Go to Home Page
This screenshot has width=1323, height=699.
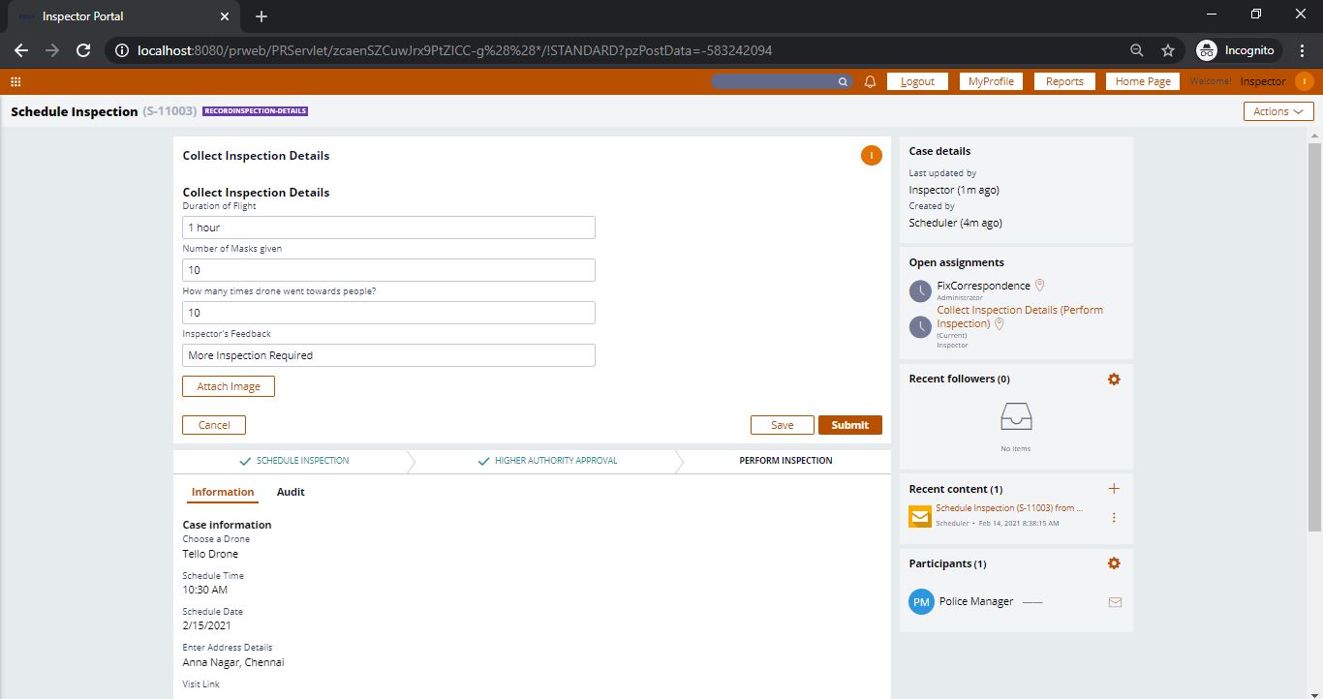pyautogui.click(x=1143, y=81)
